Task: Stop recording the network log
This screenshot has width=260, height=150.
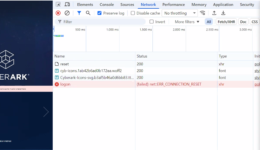Action: coord(58,13)
